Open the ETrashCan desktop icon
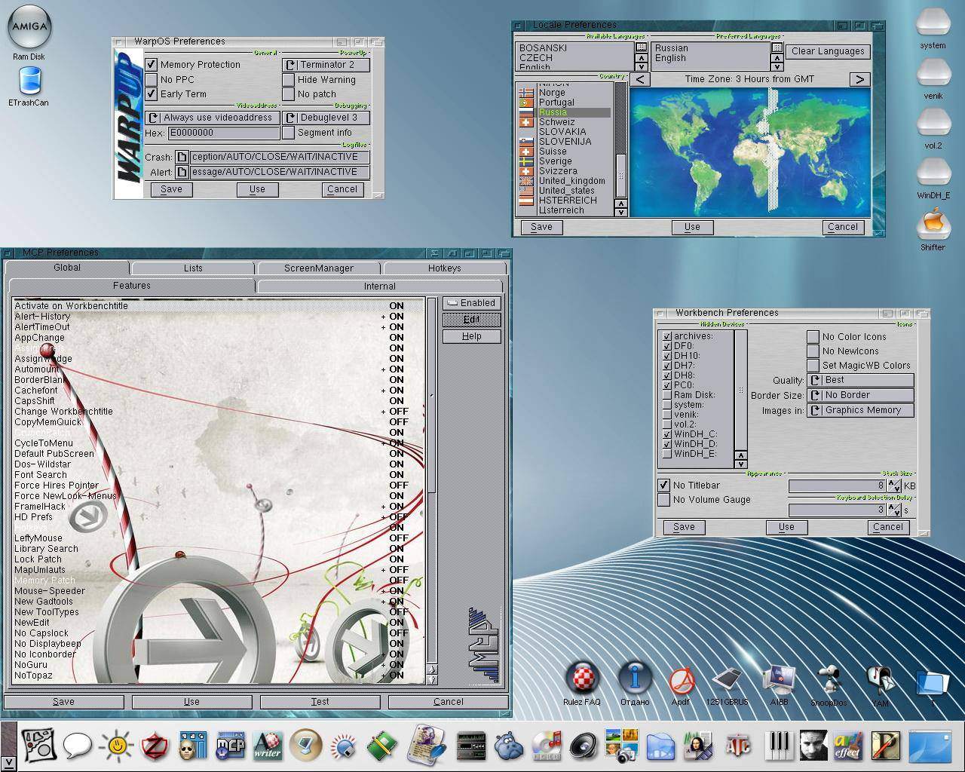Viewport: 965px width, 772px height. [29, 81]
